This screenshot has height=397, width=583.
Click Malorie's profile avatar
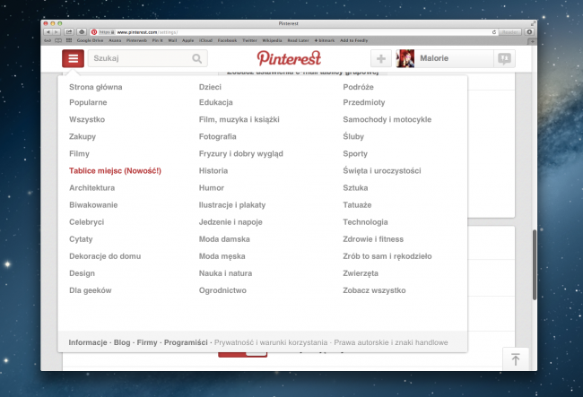(x=405, y=58)
